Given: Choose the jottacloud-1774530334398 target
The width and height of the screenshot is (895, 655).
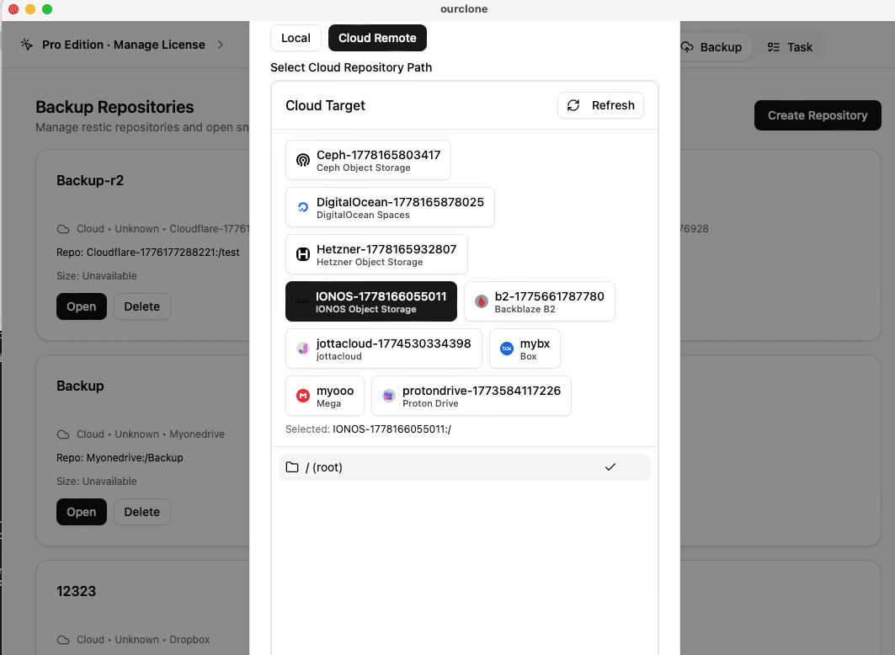Looking at the screenshot, I should click(x=384, y=349).
